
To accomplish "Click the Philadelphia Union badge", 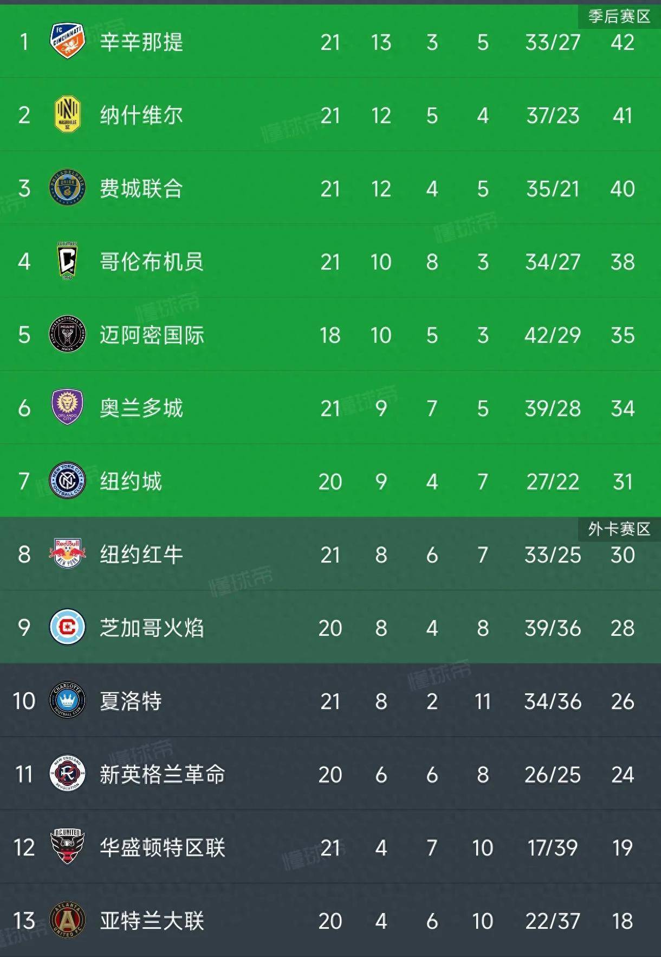I will click(67, 189).
